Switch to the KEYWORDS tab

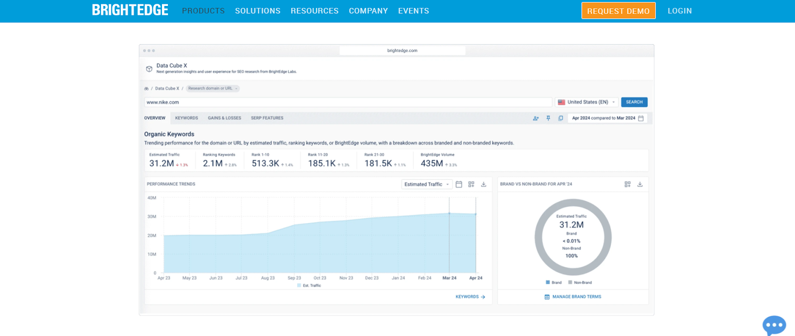(x=187, y=118)
